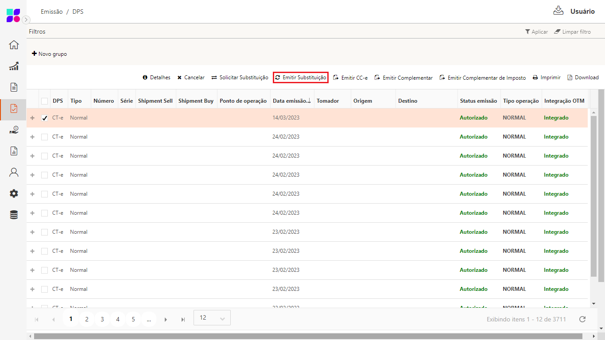
Task: Click the Emitir CC-e toolbar action
Action: 350,78
